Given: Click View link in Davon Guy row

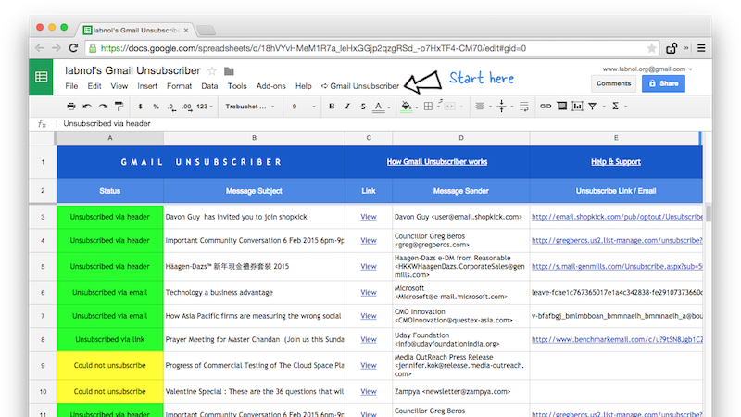Looking at the screenshot, I should [368, 217].
